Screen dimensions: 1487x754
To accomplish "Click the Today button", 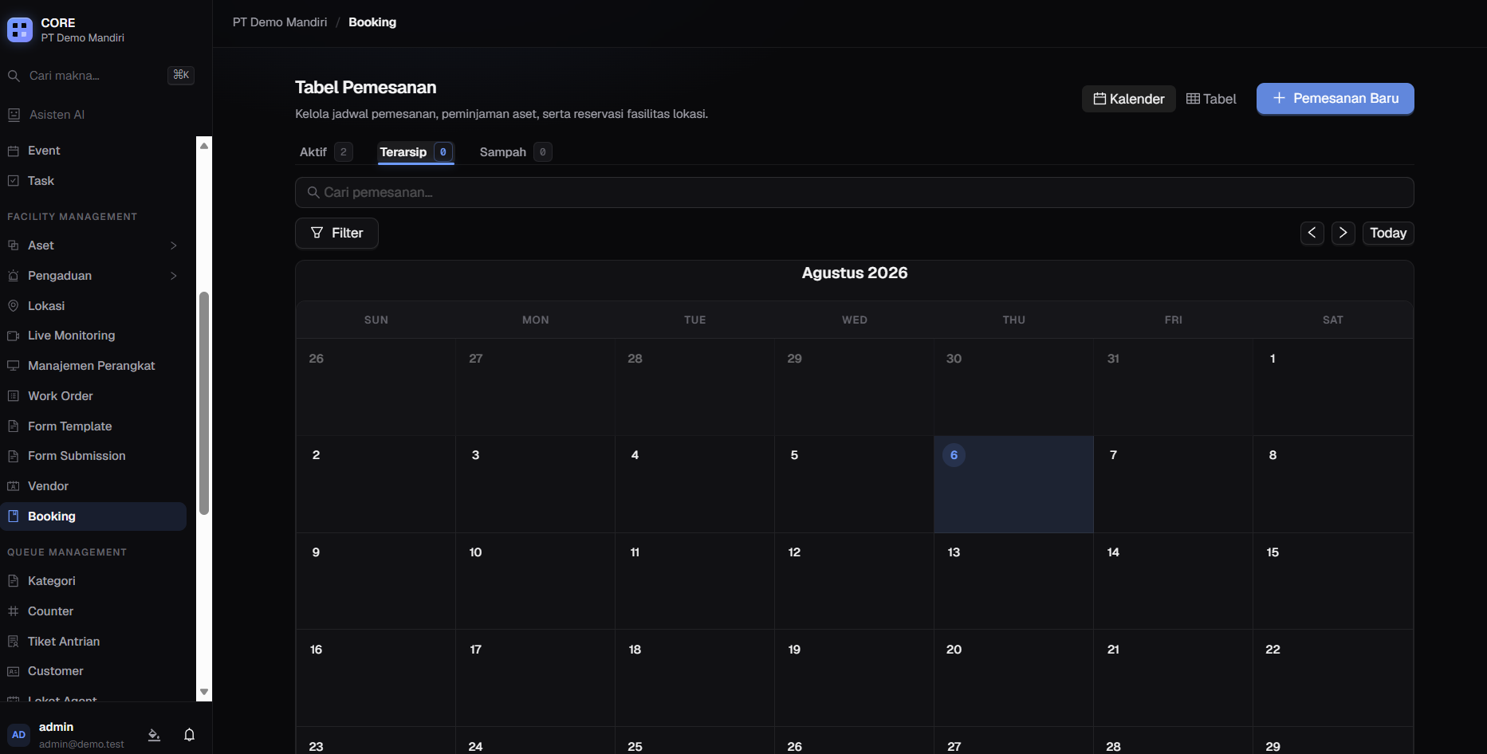I will click(1388, 233).
